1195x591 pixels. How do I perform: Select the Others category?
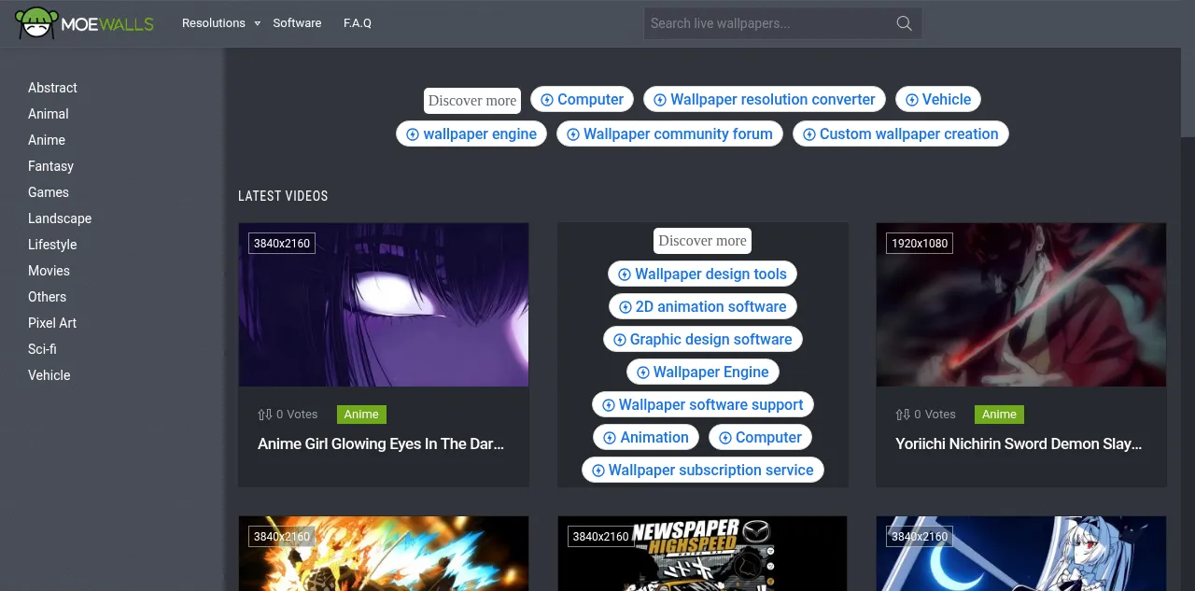pyautogui.click(x=47, y=297)
